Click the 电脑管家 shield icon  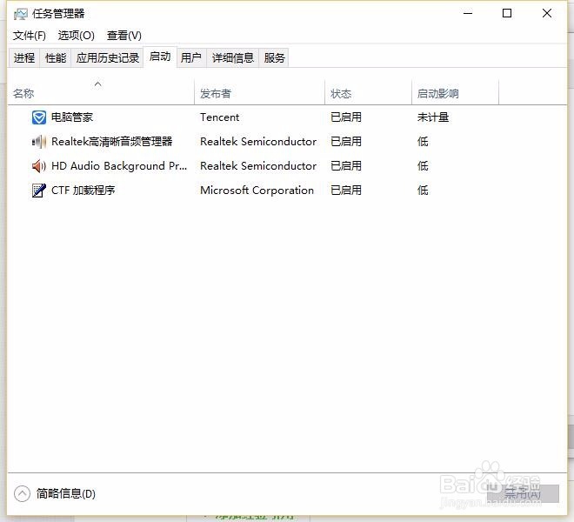39,117
